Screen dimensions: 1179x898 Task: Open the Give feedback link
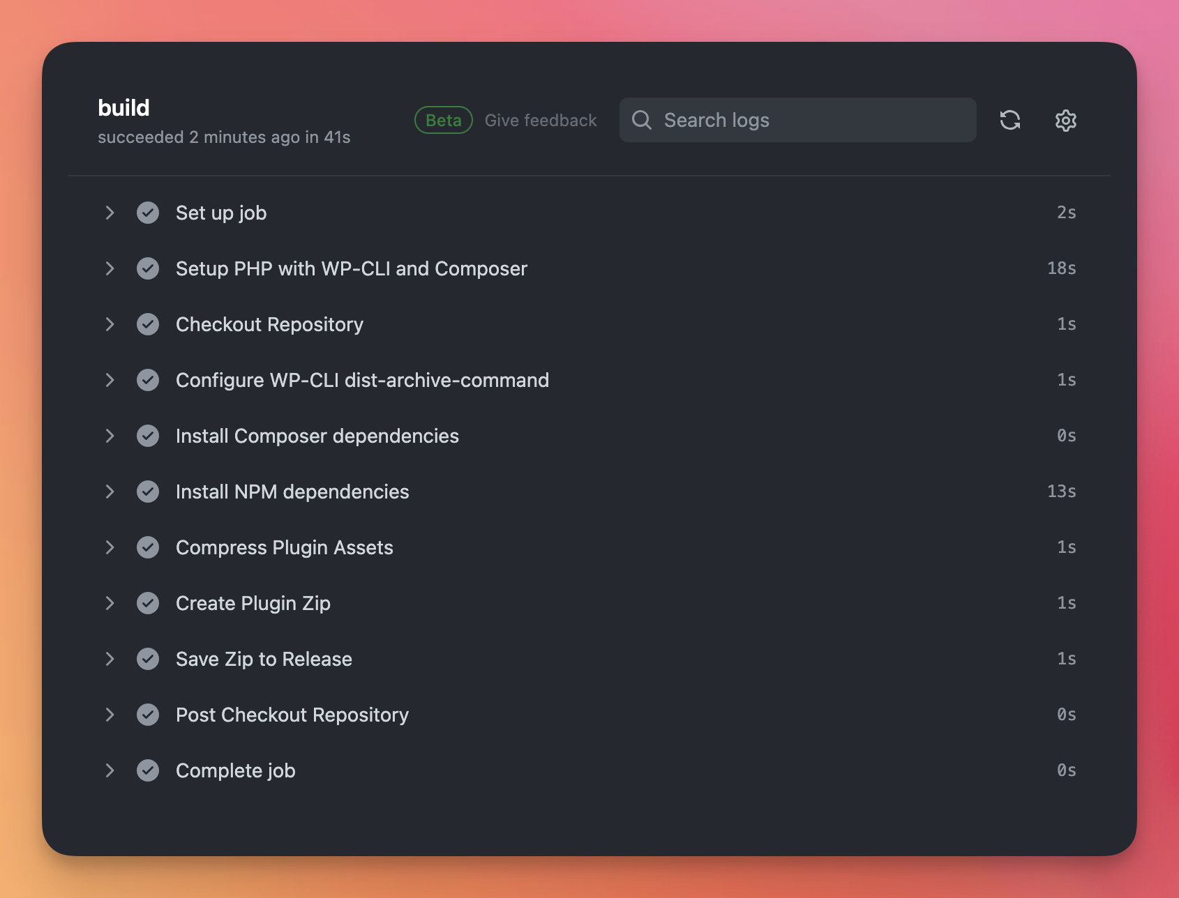[x=541, y=120]
